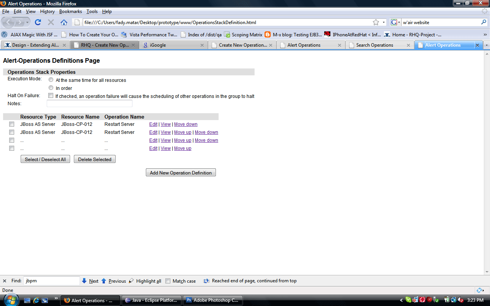The width and height of the screenshot is (490, 306).
Task: Open Adobe Photoshop from taskbar
Action: 212,300
